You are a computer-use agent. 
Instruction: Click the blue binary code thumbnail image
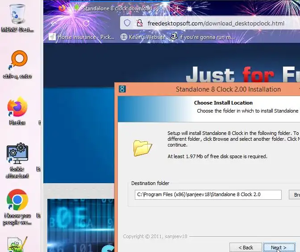pyautogui.click(x=81, y=225)
